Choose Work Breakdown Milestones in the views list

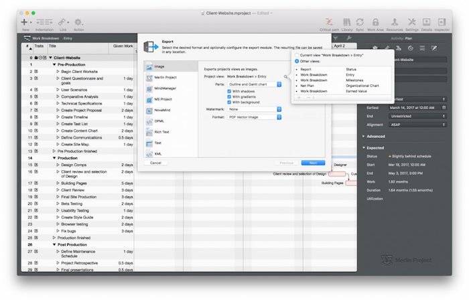[x=343, y=80]
